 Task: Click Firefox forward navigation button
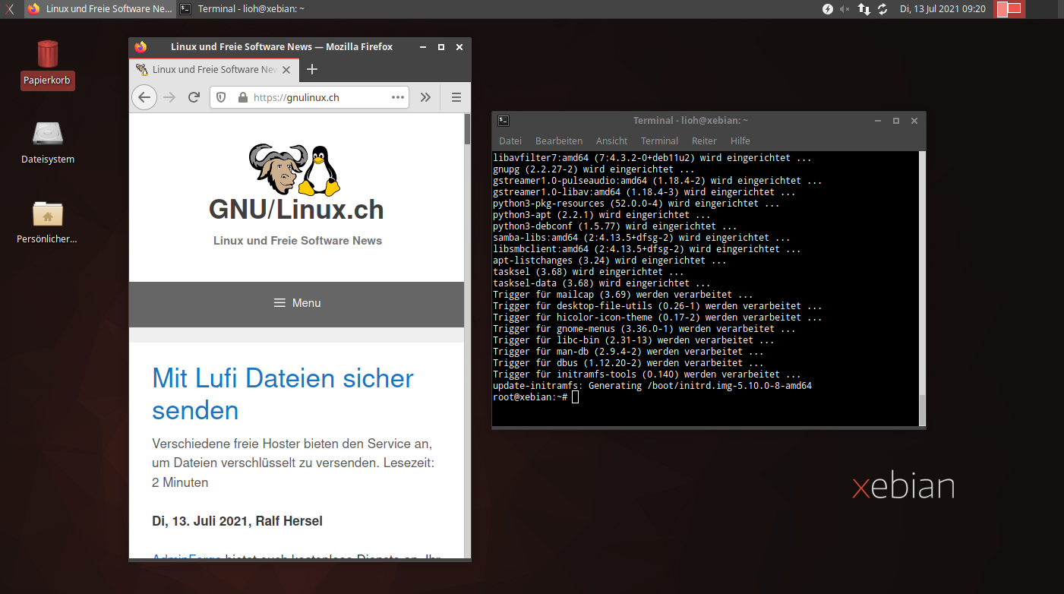point(169,97)
